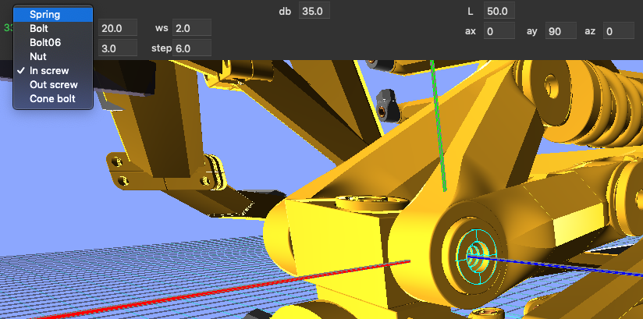
Task: Focus the az rotation input field
Action: click(x=617, y=31)
